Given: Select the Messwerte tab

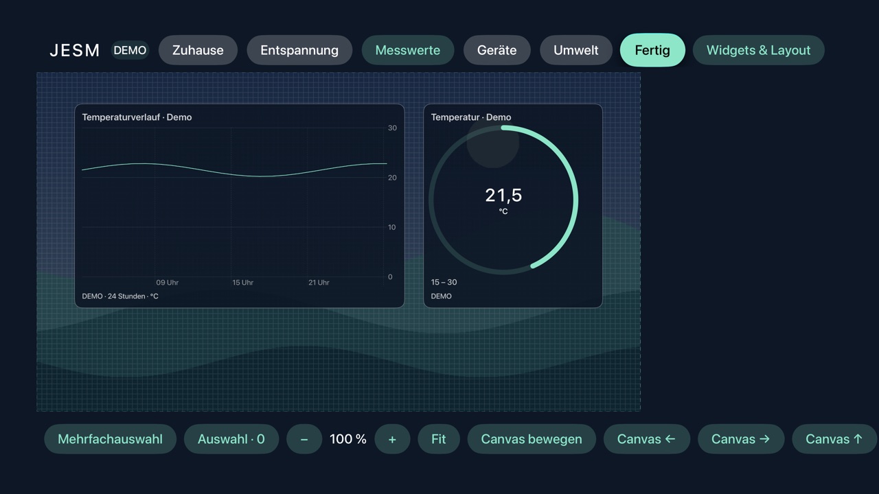Looking at the screenshot, I should click(x=408, y=50).
